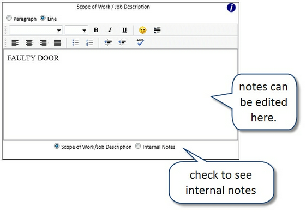Insert a numbered list
Screen dimensions: 306x213
click(89, 42)
